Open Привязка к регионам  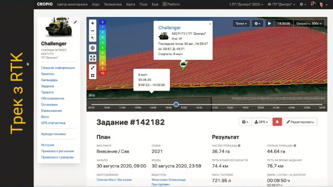pyautogui.click(x=57, y=151)
